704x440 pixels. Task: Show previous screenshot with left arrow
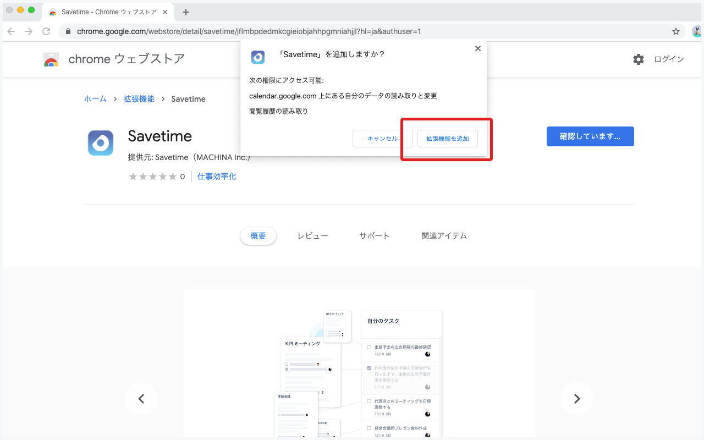[141, 399]
